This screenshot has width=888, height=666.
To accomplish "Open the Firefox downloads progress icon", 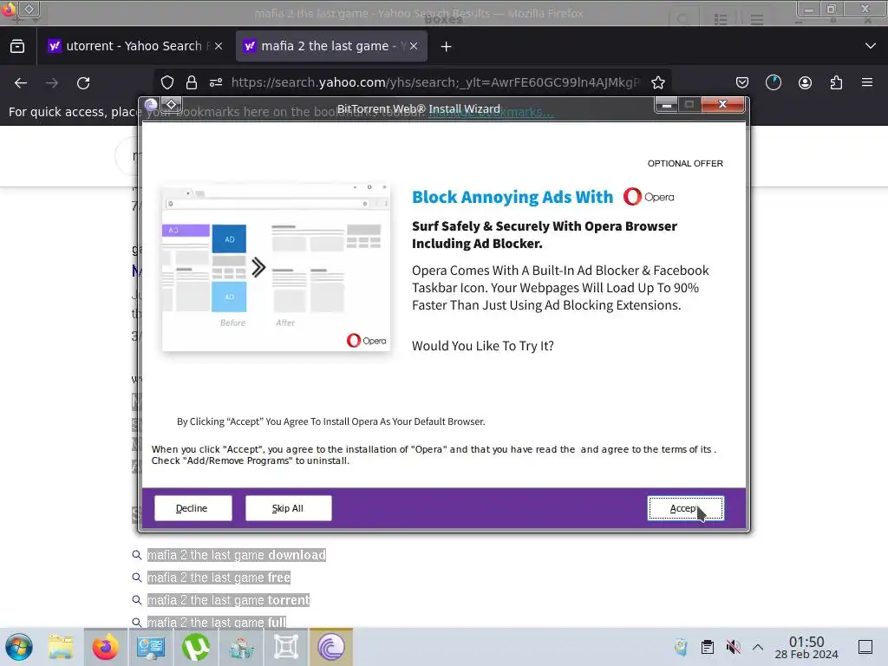I will (x=773, y=83).
